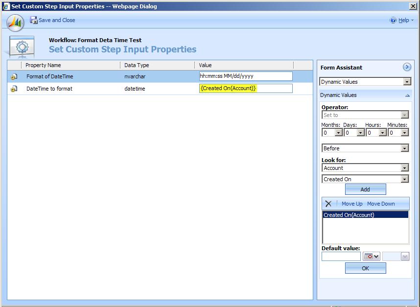The width and height of the screenshot is (420, 307).
Task: Click Move Down
Action: pyautogui.click(x=381, y=204)
